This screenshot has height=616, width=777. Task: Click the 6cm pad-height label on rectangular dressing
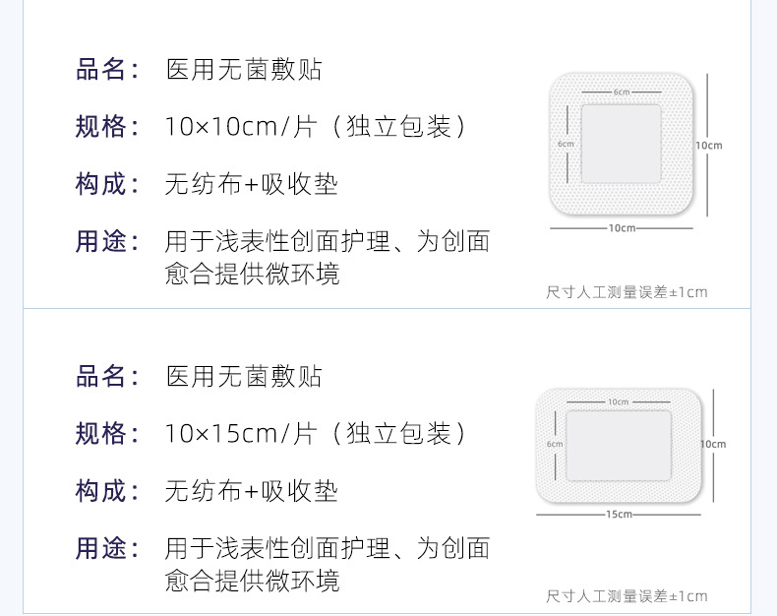click(555, 444)
